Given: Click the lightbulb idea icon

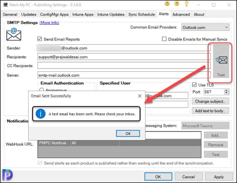Looking at the screenshot, I should (187, 4).
